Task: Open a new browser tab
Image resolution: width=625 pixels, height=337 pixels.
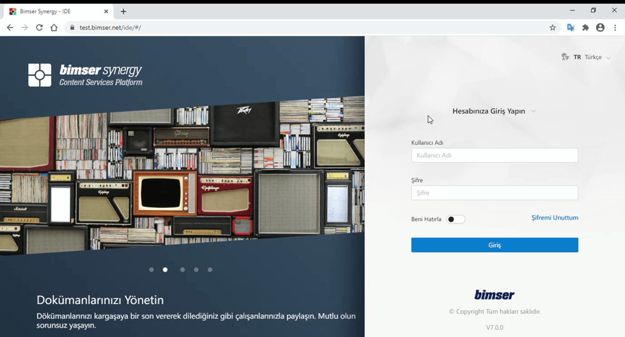Action: click(x=123, y=11)
